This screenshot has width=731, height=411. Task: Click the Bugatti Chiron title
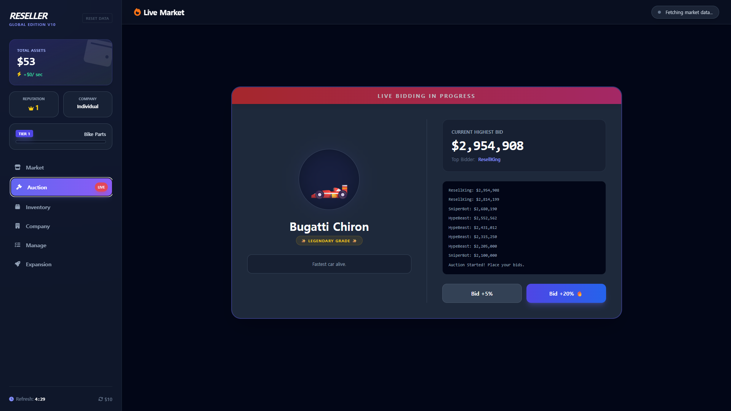point(329,227)
